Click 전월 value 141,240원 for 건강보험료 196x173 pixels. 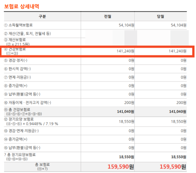pos(125,51)
